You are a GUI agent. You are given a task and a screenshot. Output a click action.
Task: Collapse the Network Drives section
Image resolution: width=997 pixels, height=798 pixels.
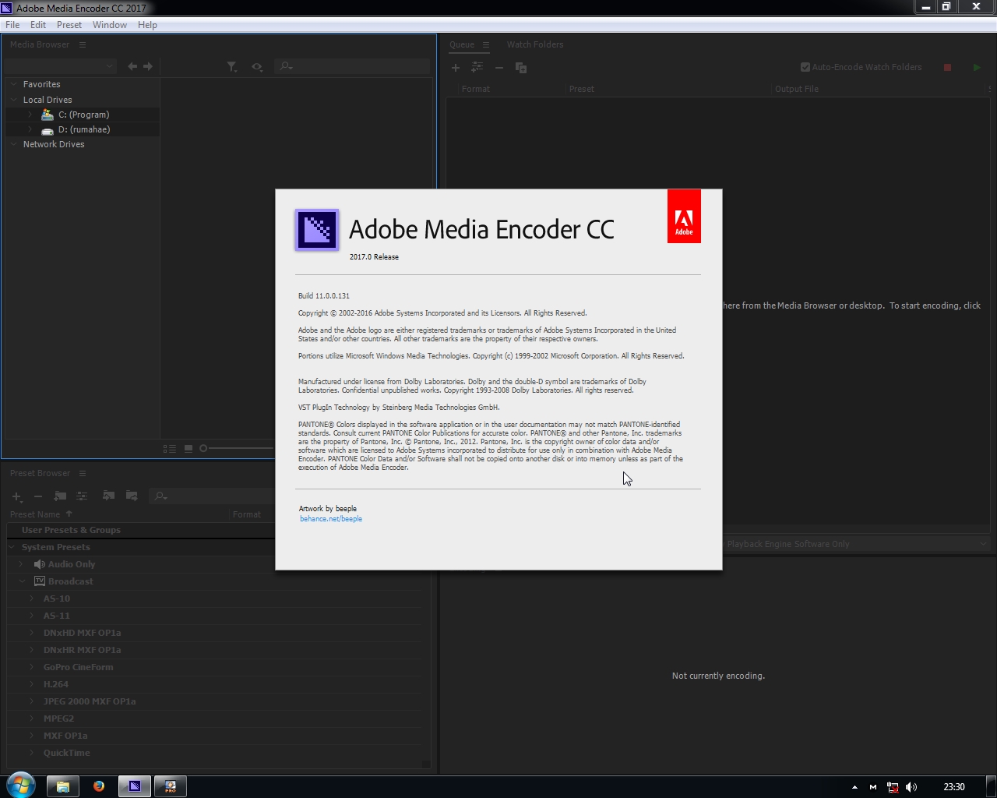tap(13, 144)
